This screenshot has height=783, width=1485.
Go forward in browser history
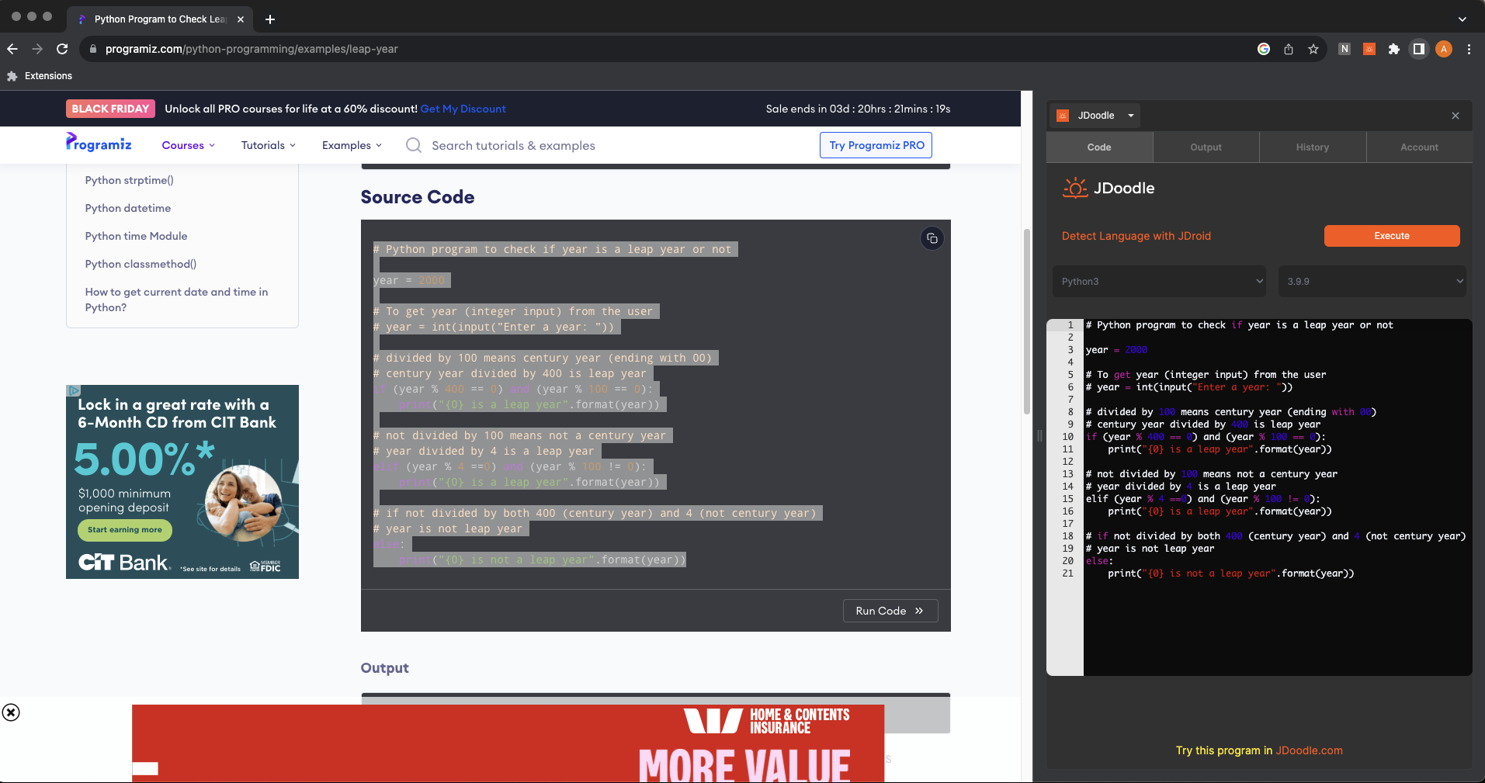[37, 49]
